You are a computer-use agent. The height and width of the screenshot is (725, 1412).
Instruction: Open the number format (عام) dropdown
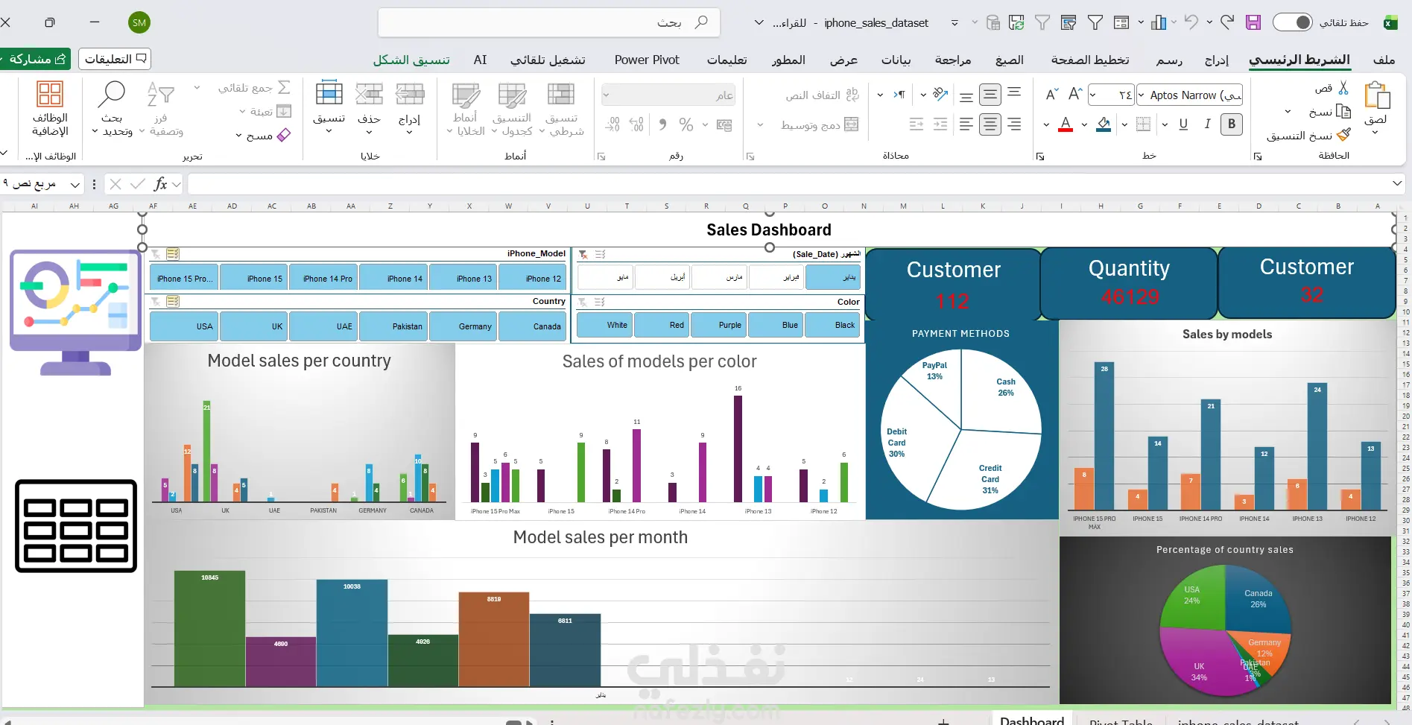pos(606,95)
